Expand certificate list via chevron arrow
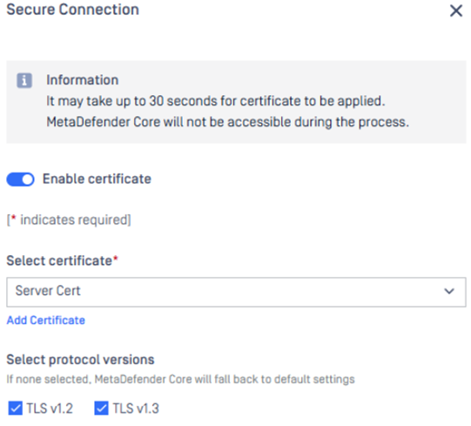The image size is (471, 426). click(449, 291)
